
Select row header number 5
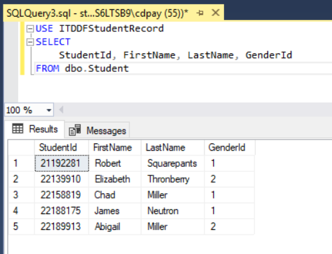tap(21, 227)
